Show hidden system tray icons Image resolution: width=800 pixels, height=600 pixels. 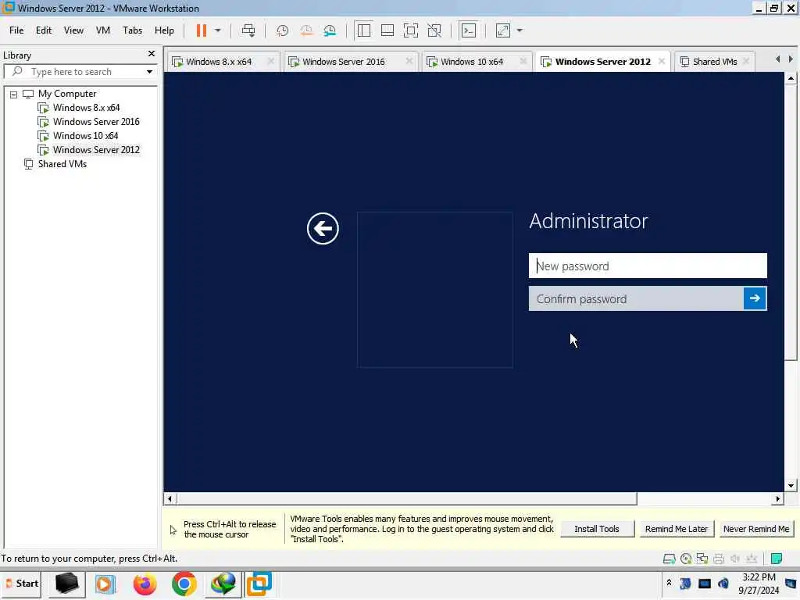coord(669,582)
